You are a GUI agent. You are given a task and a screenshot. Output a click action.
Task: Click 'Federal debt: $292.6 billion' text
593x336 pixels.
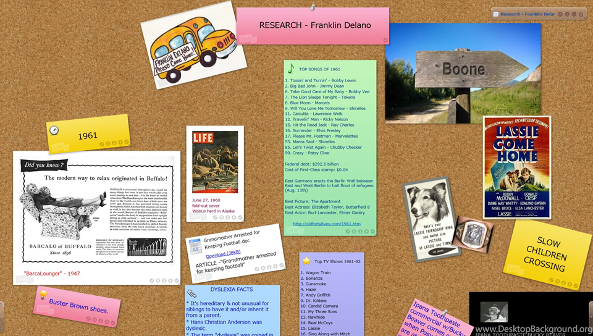click(311, 164)
